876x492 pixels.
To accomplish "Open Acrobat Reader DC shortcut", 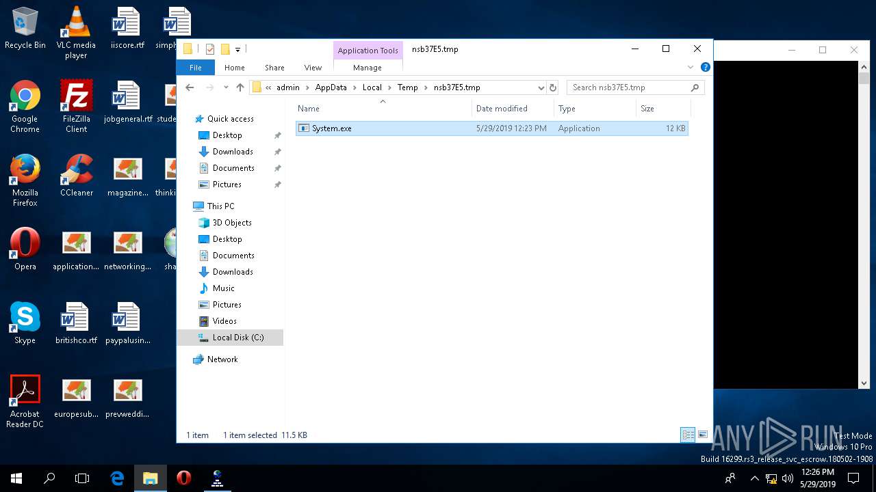I will [x=25, y=402].
